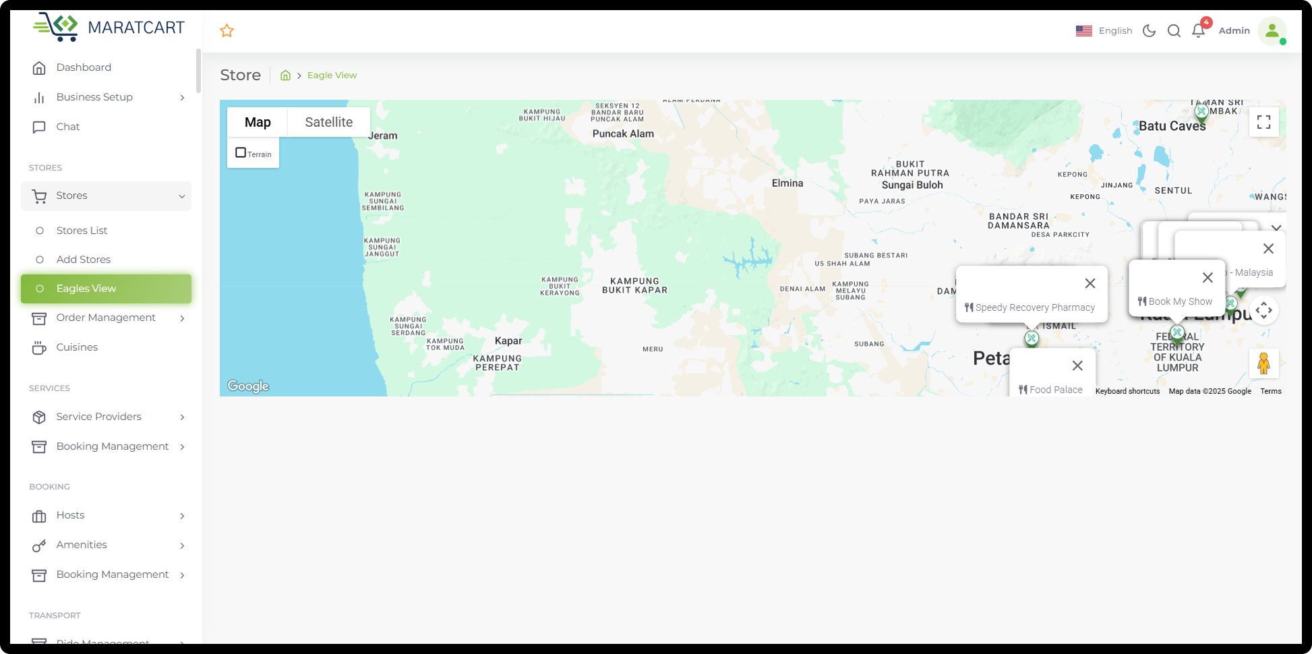The height and width of the screenshot is (654, 1312).
Task: Collapse the Stores menu
Action: (x=106, y=196)
